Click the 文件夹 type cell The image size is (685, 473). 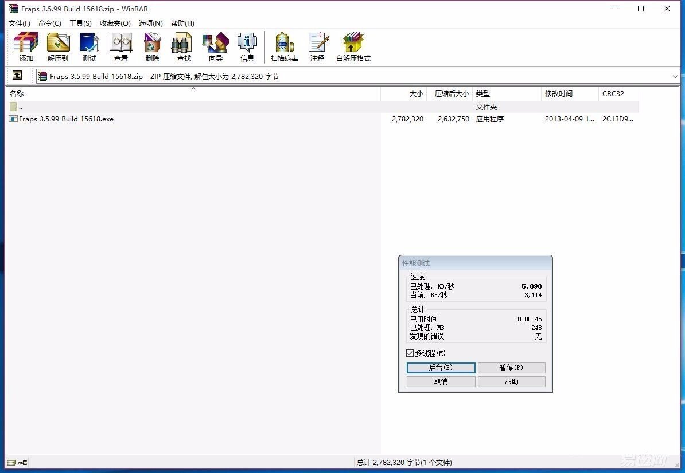[486, 107]
